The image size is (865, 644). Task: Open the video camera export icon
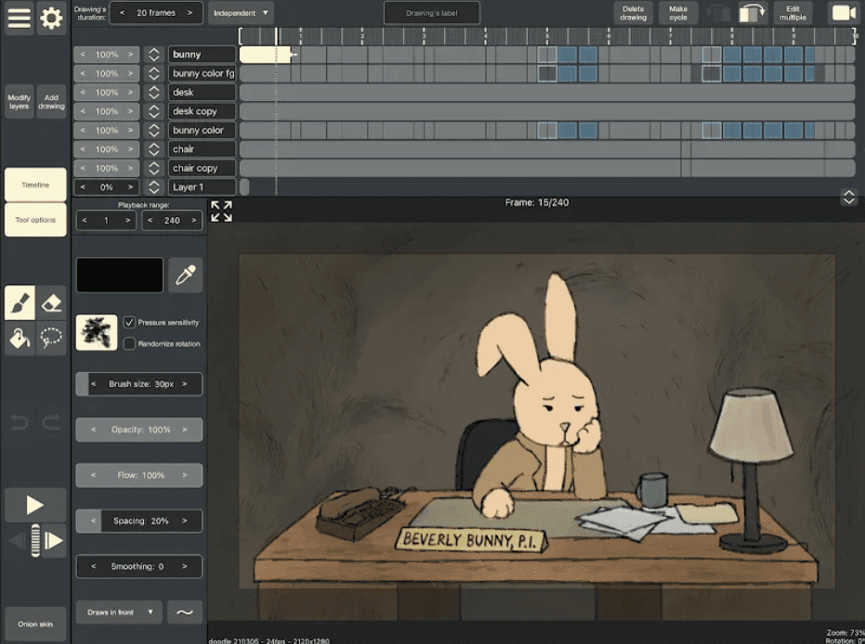tap(844, 13)
